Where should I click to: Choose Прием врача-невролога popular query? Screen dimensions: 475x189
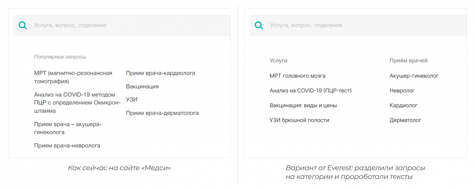[67, 146]
